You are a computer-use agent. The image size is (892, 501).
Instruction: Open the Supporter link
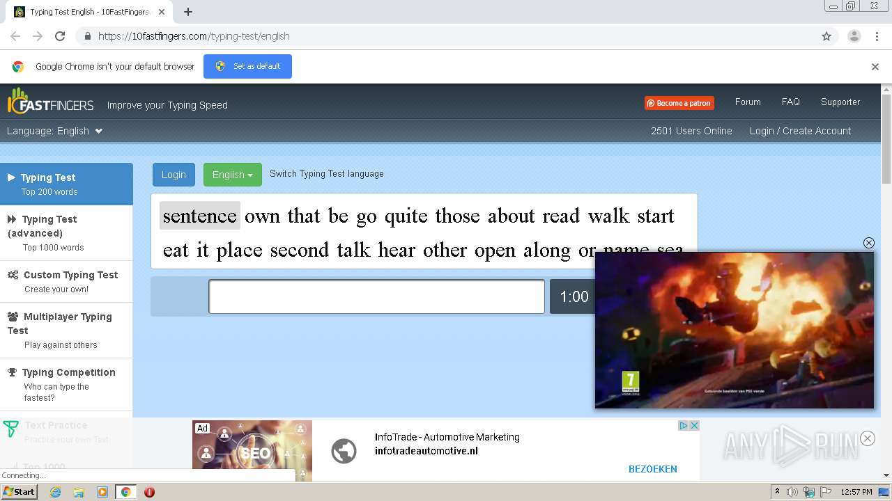(x=840, y=102)
